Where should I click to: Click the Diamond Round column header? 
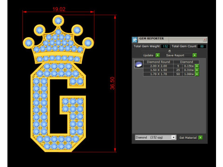pyautogui.click(x=158, y=62)
